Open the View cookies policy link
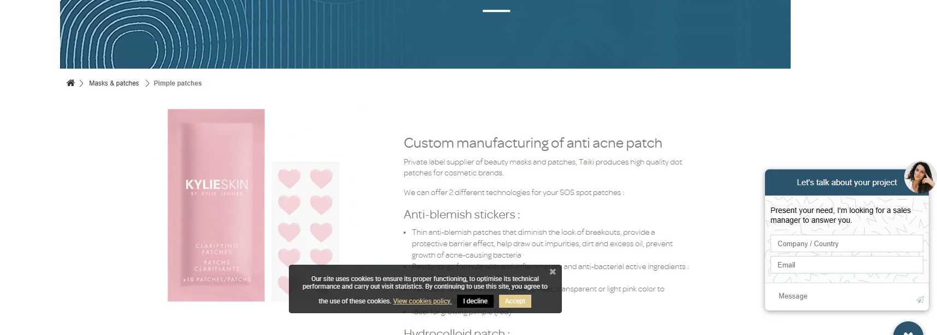This screenshot has width=937, height=335. click(422, 301)
